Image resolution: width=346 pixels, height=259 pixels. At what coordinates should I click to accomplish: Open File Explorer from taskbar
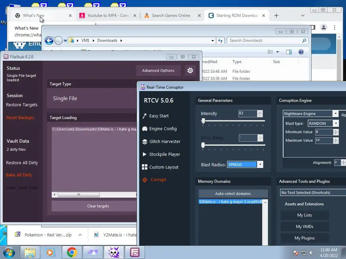(30, 252)
